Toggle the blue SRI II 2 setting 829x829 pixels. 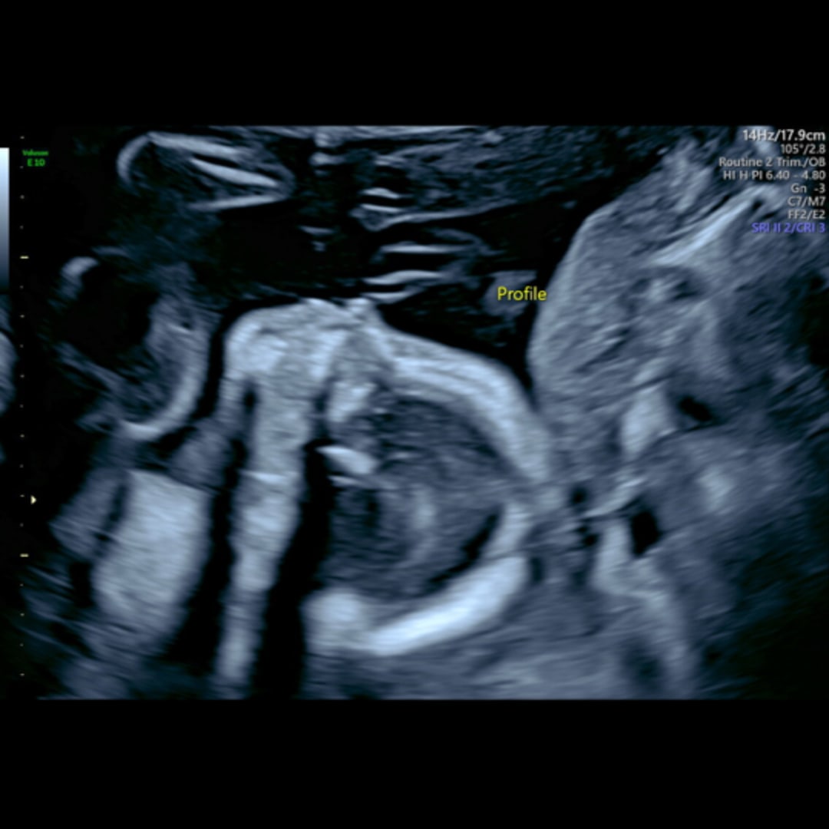768,228
